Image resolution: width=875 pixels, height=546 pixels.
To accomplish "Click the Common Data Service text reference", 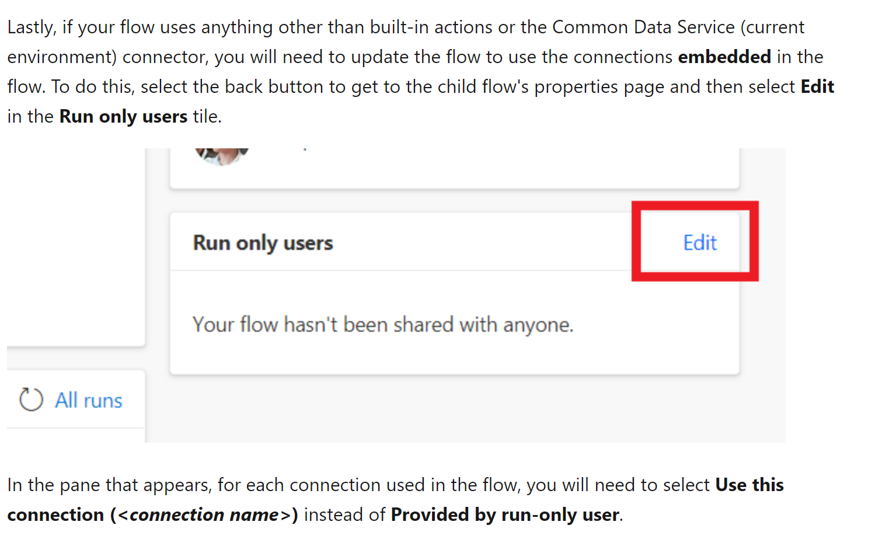I will 643,26.
